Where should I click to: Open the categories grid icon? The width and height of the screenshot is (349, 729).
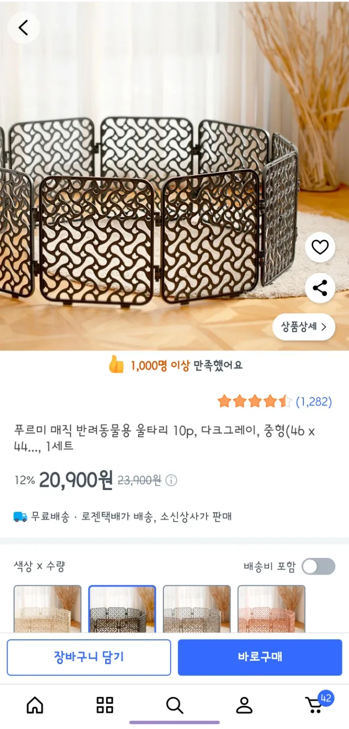(105, 704)
